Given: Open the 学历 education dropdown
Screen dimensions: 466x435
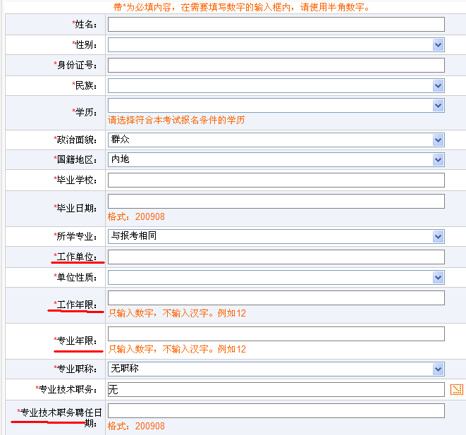Looking at the screenshot, I should pyautogui.click(x=276, y=106).
